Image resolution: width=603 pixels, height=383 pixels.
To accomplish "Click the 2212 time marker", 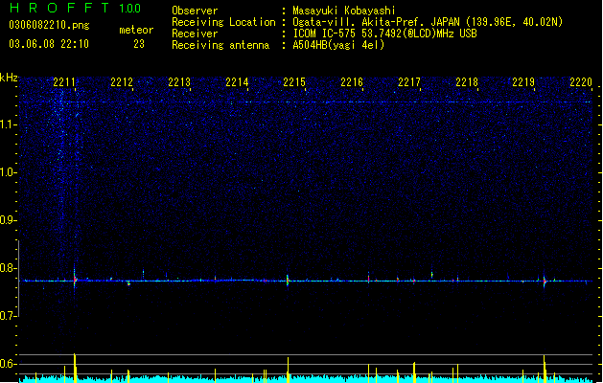I will coord(122,82).
